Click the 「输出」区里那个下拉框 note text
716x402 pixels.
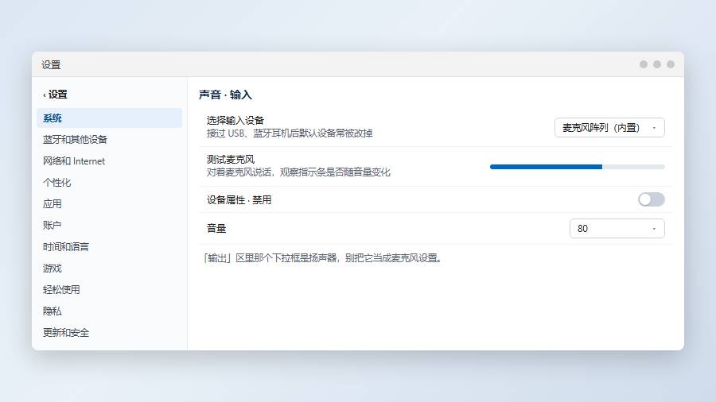(322, 258)
